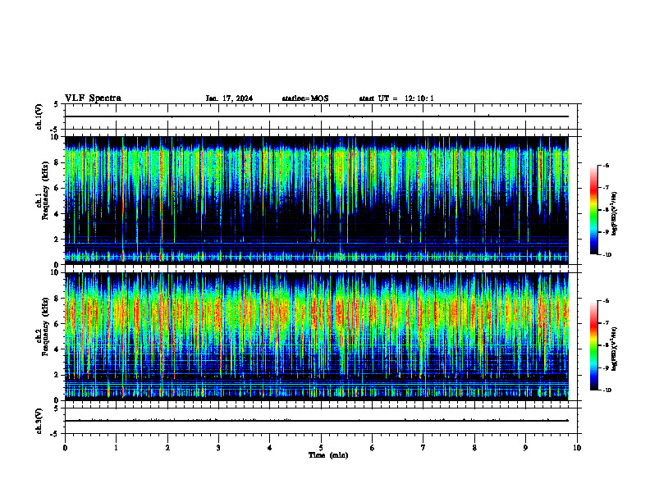Viewport: 650px width, 502px height.
Task: Click the "-10" label on the ch.2 color bar
Action: click(607, 390)
